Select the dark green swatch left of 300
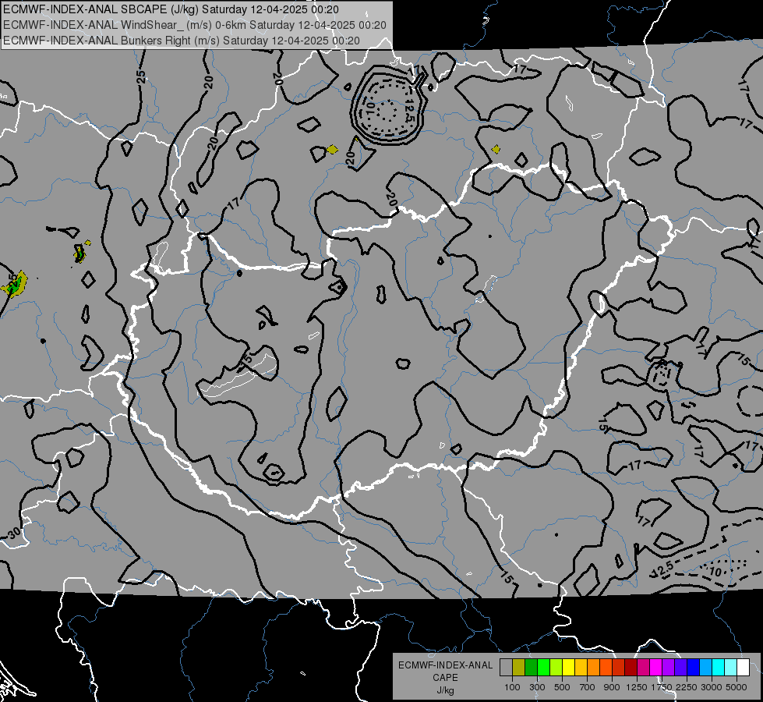 (531, 667)
